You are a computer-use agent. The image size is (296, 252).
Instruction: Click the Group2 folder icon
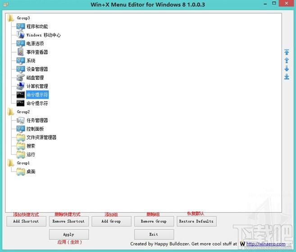pyautogui.click(x=10, y=112)
